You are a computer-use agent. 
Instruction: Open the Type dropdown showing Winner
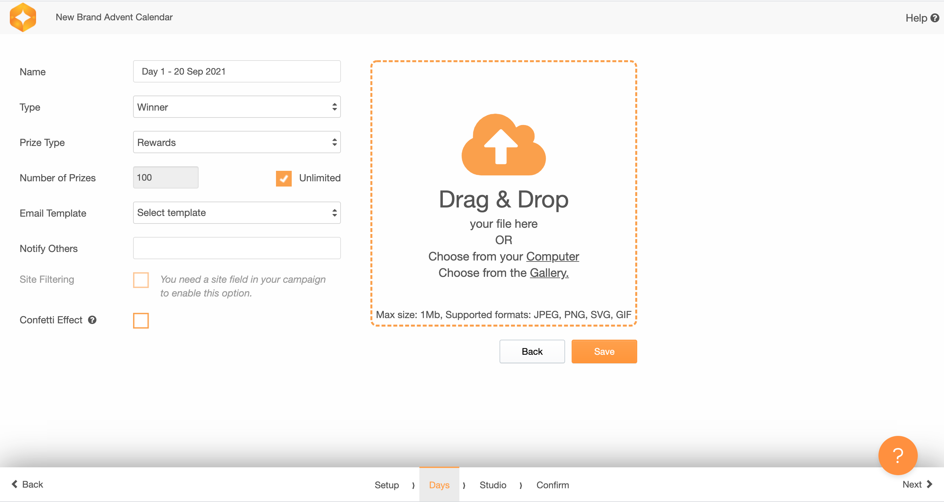(x=237, y=107)
